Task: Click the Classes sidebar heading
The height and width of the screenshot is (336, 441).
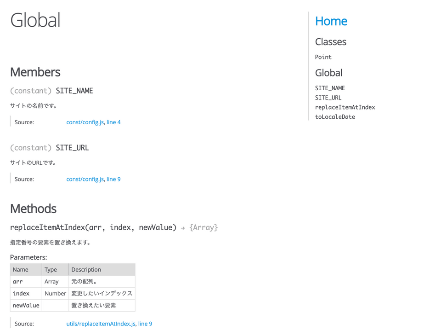Action: [330, 42]
